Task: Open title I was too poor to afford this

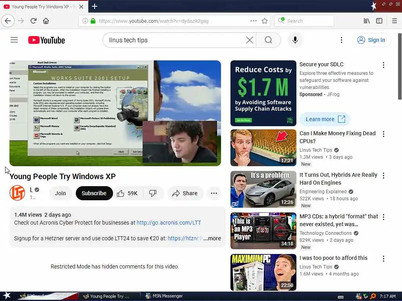Action: 333,258
